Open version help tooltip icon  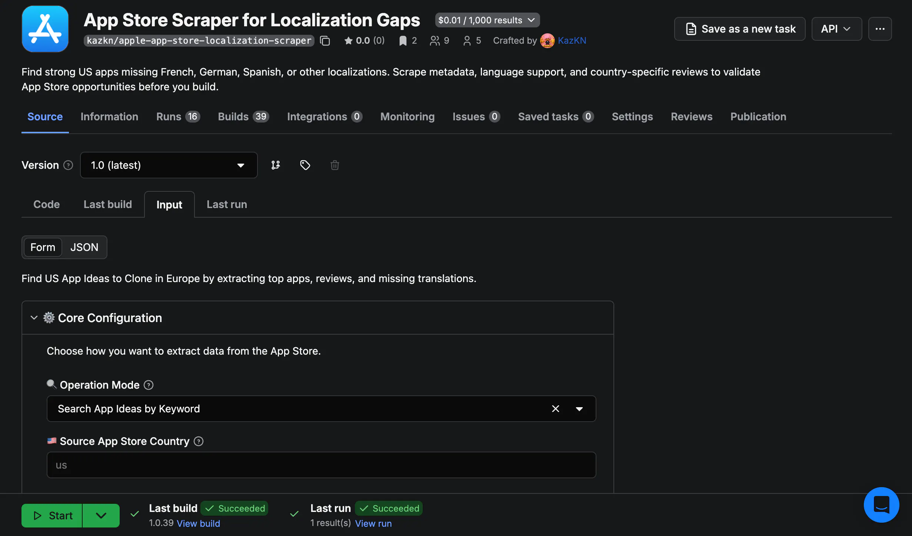(68, 165)
